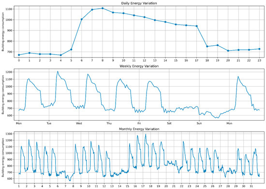Click the data marker at hour 6
The image size is (266, 189).
coord(82,19)
